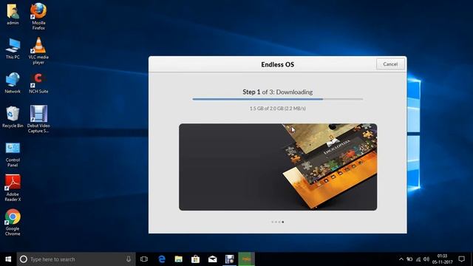
Task: Select the last slideshow page dot
Action: [282, 222]
